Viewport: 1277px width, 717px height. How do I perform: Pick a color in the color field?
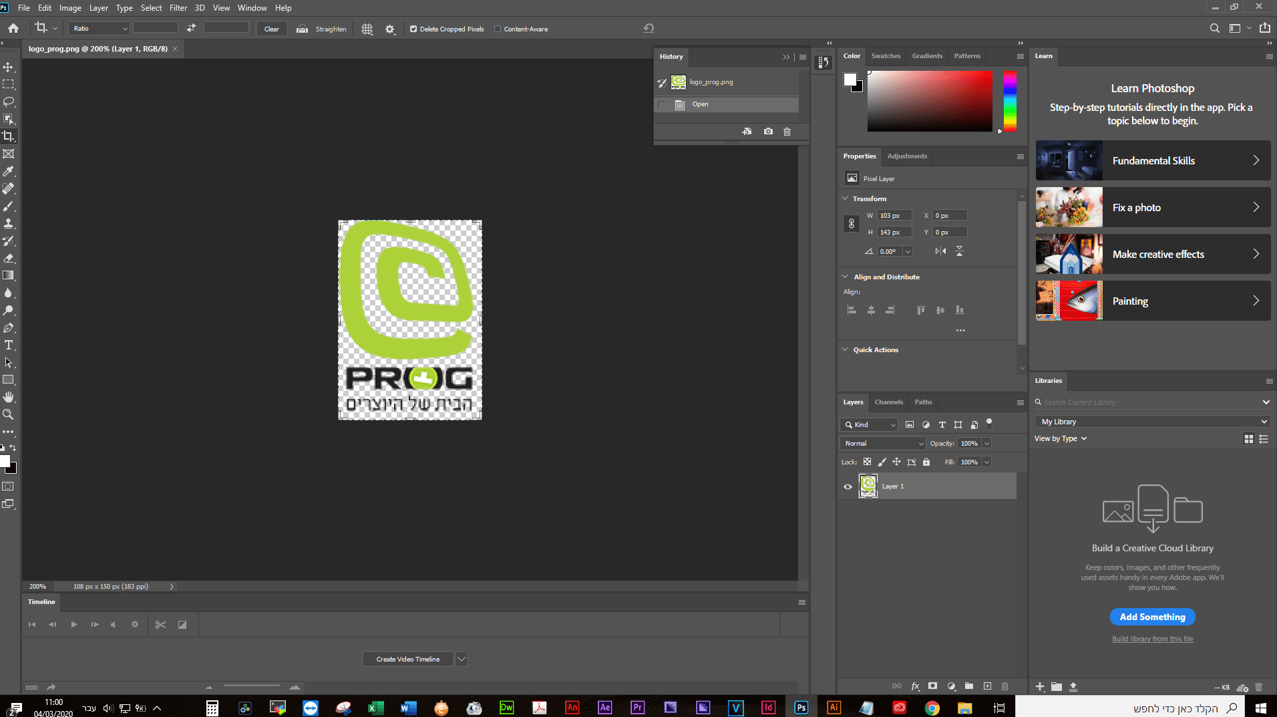click(x=930, y=102)
